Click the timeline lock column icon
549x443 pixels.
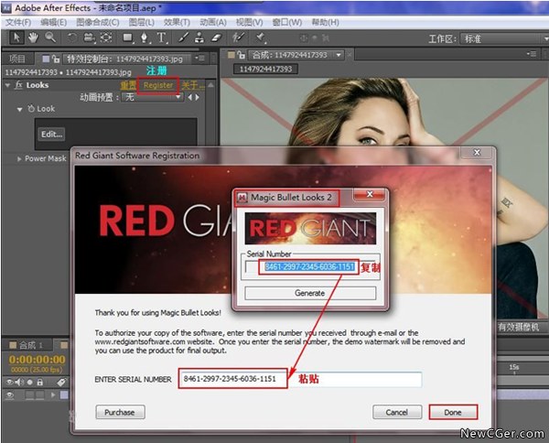click(x=40, y=382)
